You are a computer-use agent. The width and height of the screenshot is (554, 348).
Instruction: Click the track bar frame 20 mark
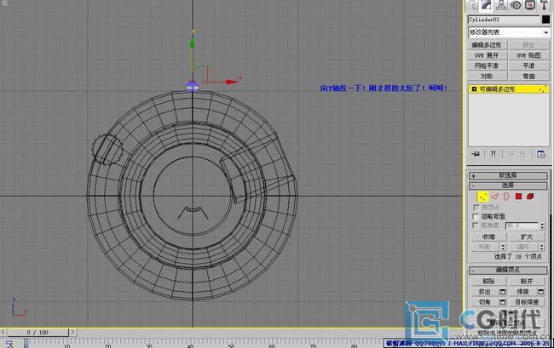pyautogui.click(x=107, y=345)
